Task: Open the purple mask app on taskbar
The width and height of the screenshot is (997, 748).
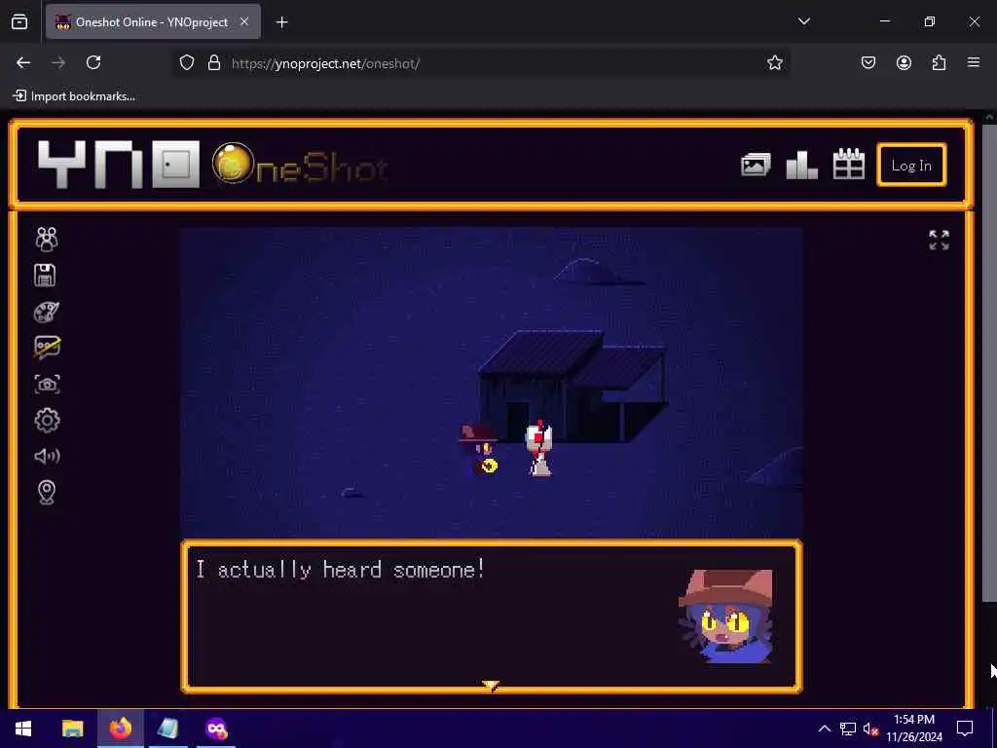Action: point(216,729)
